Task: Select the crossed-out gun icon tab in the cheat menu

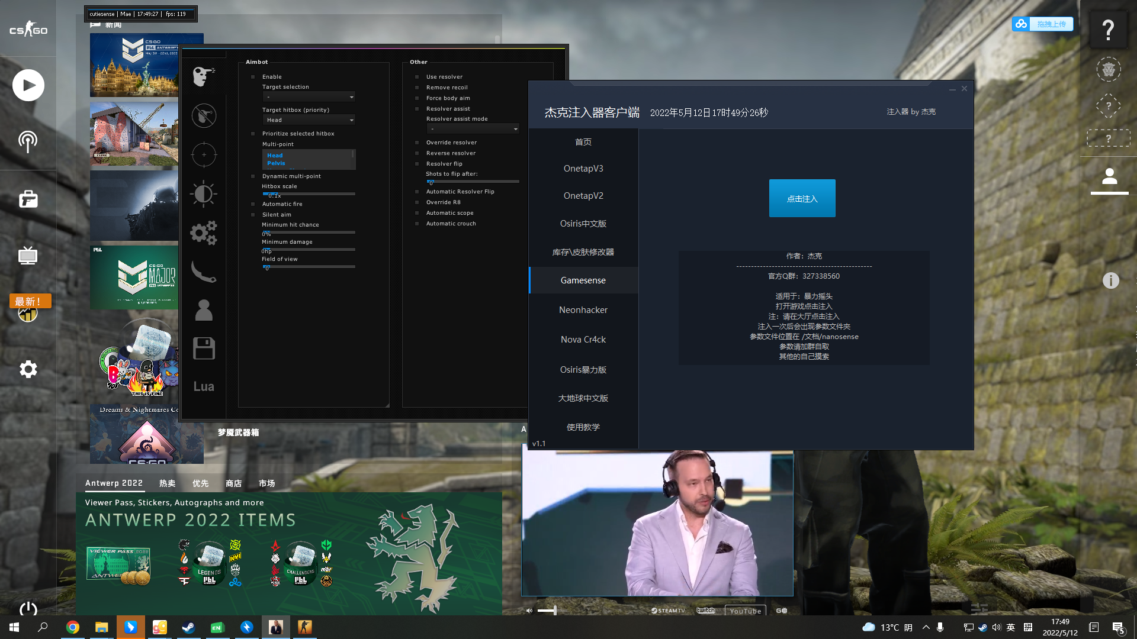Action: [204, 115]
